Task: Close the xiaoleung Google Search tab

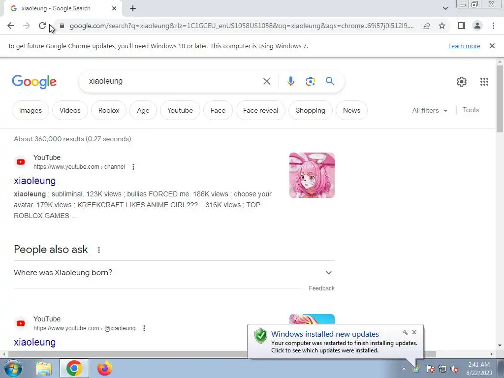Action: tap(114, 8)
